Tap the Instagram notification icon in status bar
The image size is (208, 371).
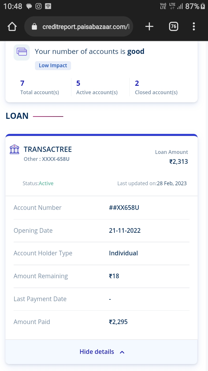[38, 6]
